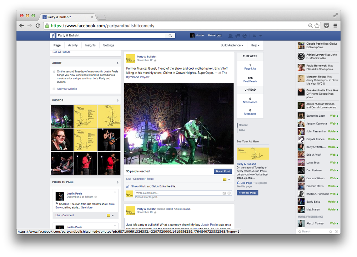Image resolution: width=357 pixels, height=257 pixels.
Task: Click the Pocket extension icon
Action: click(x=327, y=26)
